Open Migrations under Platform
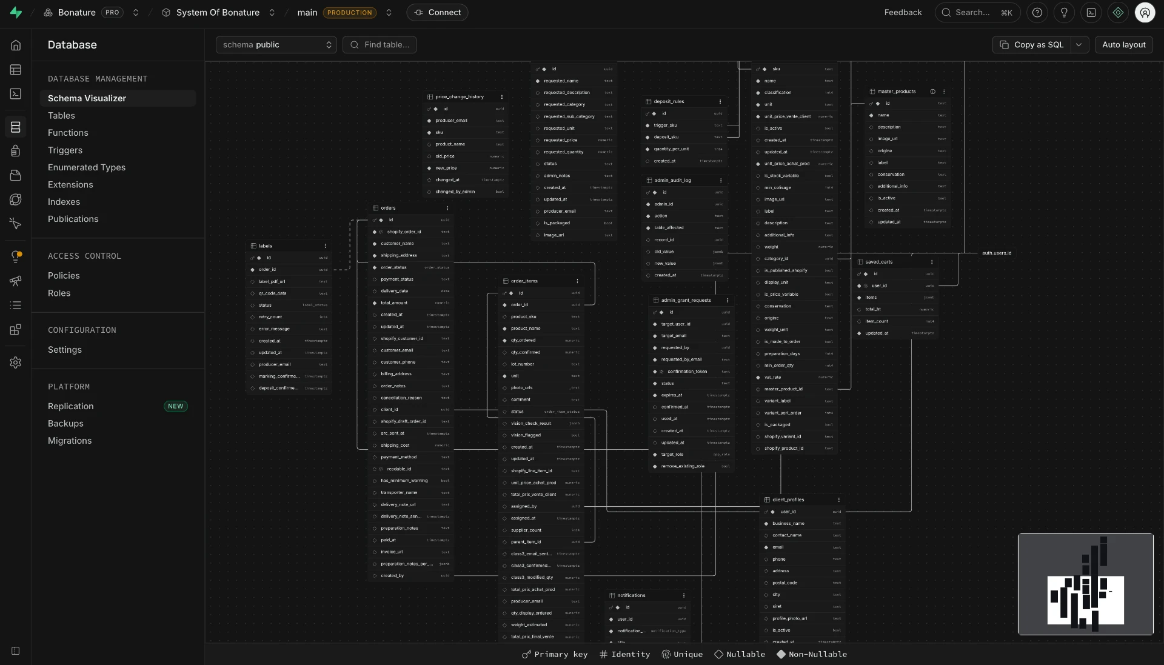This screenshot has width=1164, height=665. click(x=70, y=441)
